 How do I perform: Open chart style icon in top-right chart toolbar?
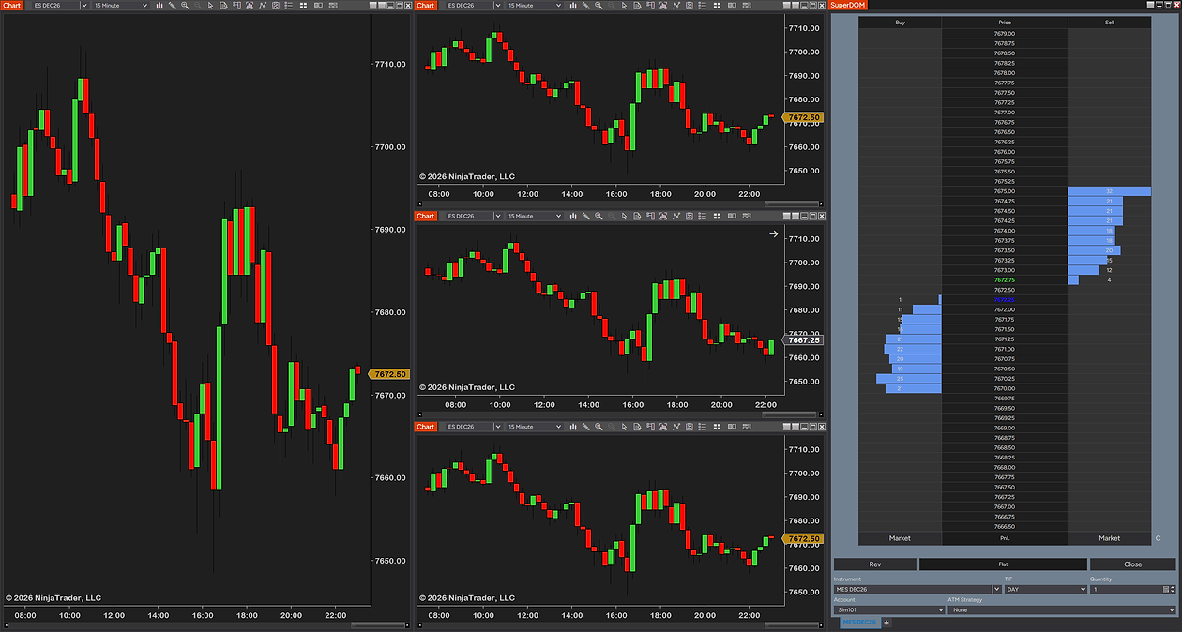(x=572, y=6)
